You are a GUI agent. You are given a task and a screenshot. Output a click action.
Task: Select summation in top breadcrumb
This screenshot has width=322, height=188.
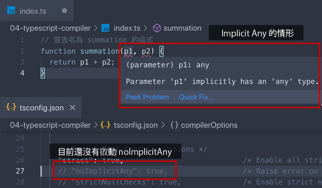[x=182, y=28]
